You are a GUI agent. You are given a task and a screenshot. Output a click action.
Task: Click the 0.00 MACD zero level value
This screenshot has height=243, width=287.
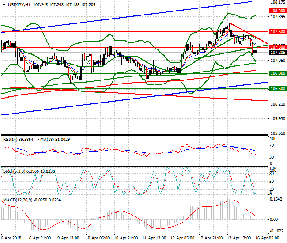click(274, 220)
